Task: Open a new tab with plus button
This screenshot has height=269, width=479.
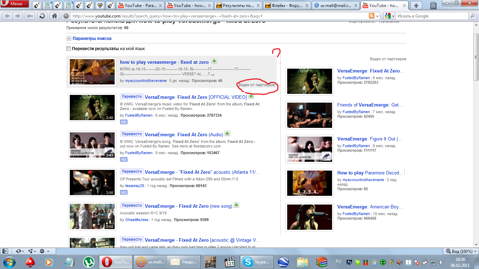Action: (x=416, y=5)
